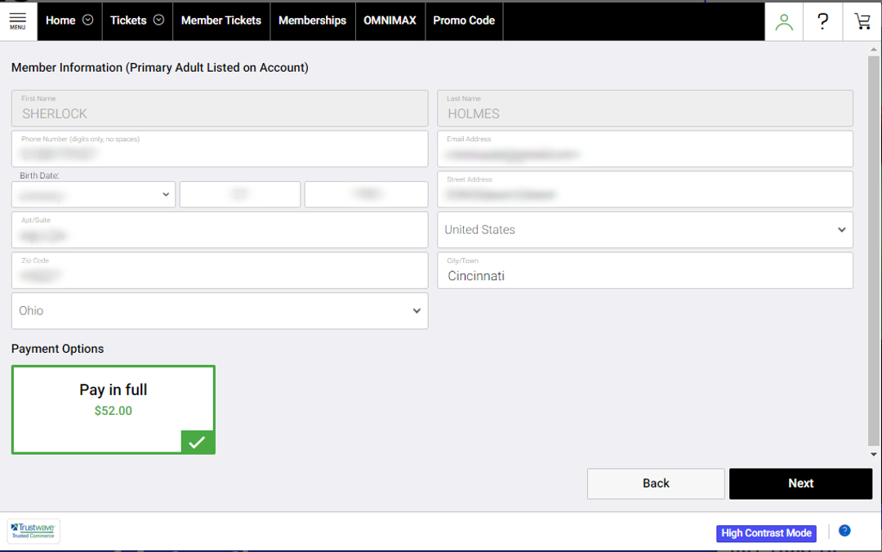The image size is (882, 552).
Task: Select the Promo Code menu item
Action: tap(464, 20)
